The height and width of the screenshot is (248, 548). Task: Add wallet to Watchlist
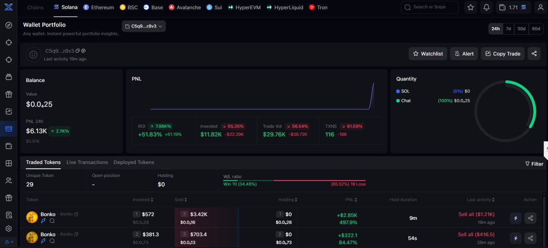click(428, 53)
